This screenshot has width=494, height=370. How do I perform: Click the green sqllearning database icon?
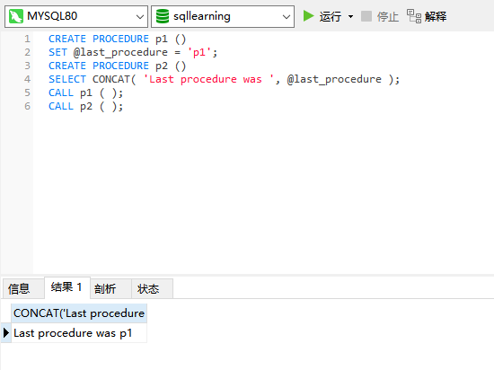163,16
